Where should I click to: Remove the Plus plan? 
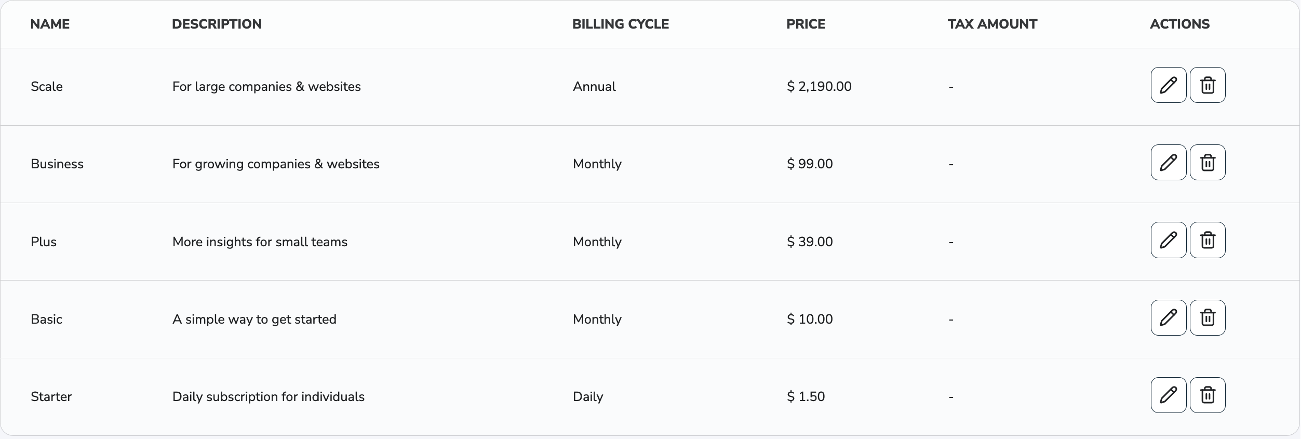1208,240
